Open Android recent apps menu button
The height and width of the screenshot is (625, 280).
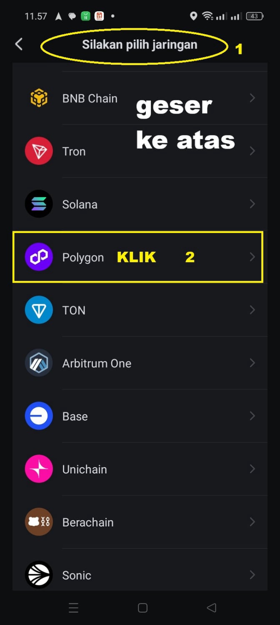pos(73,608)
